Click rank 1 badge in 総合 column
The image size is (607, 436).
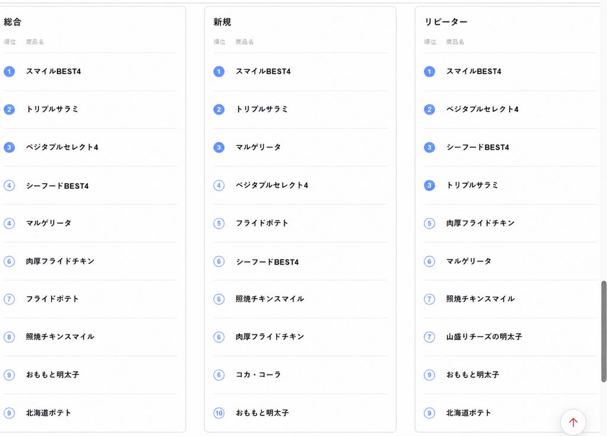(x=9, y=72)
